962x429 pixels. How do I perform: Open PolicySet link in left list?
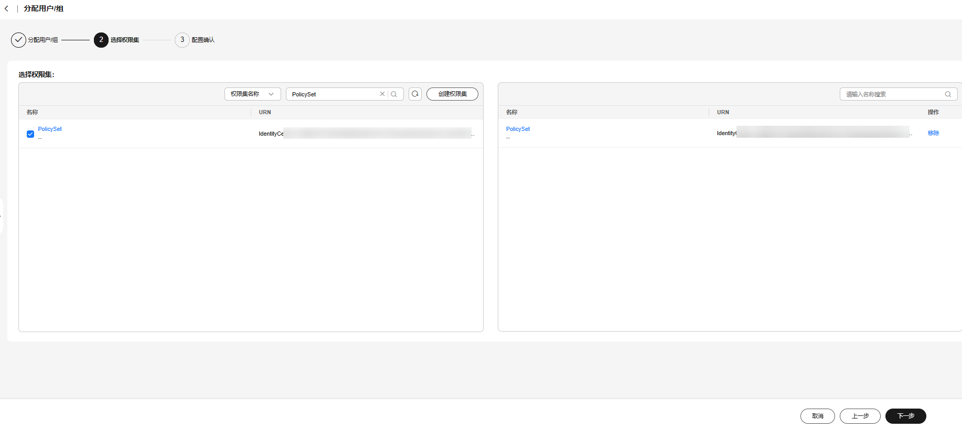[x=50, y=129]
